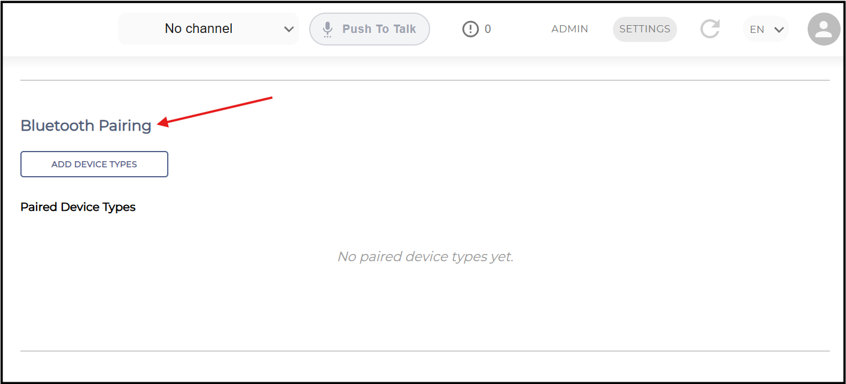Click the Paired Device Types label

(78, 207)
